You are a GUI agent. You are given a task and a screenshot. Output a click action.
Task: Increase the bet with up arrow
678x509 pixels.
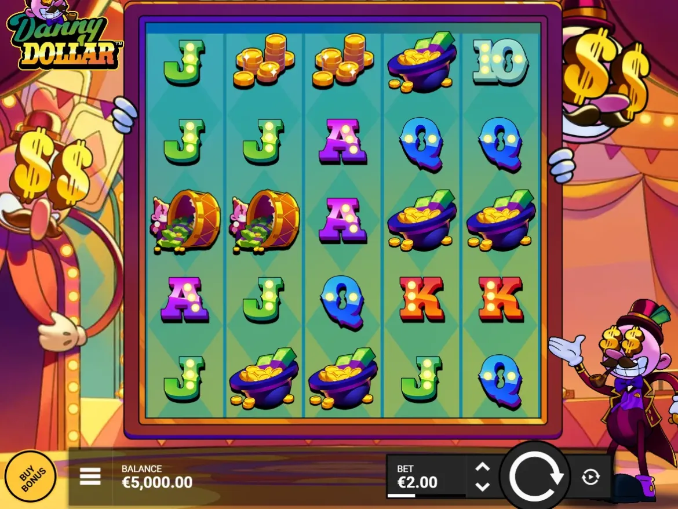click(x=483, y=467)
